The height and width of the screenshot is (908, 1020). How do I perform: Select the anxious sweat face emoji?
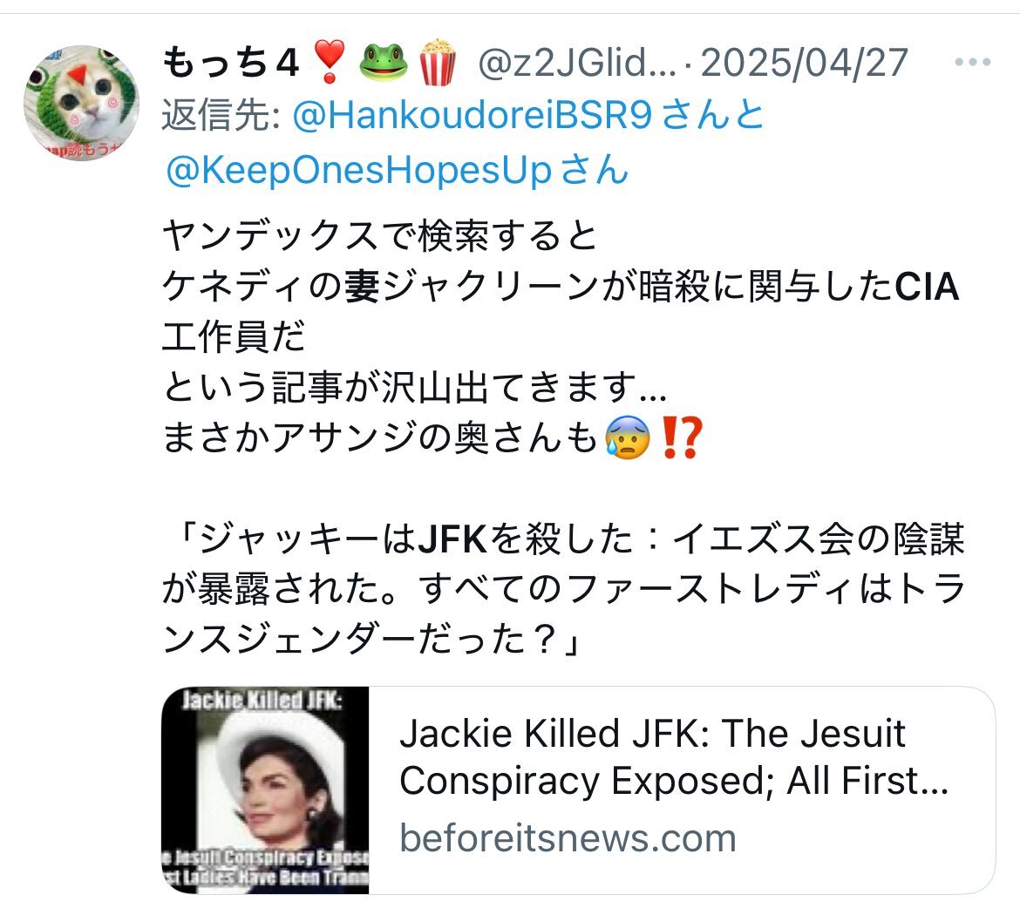pos(627,437)
